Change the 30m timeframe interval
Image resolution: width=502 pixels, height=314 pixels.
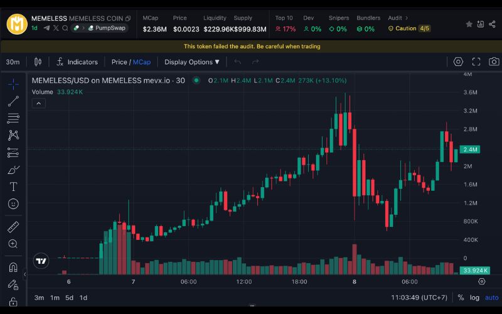13,62
